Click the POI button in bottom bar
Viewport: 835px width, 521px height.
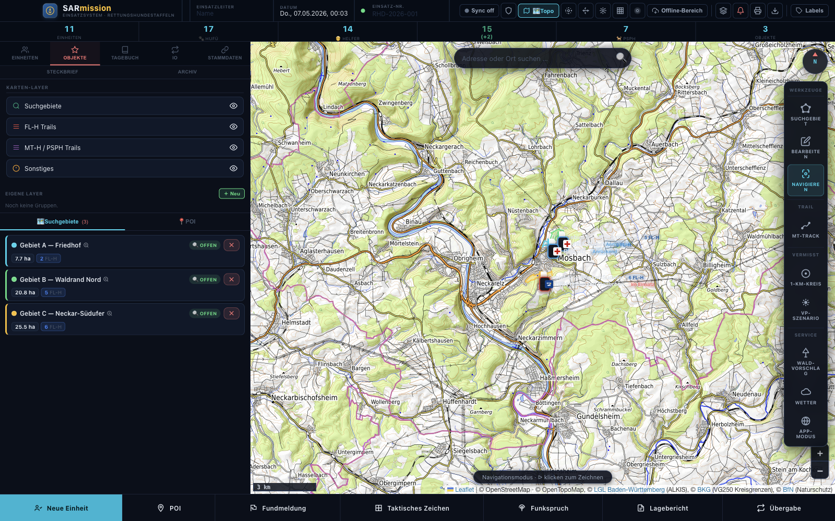pos(169,508)
